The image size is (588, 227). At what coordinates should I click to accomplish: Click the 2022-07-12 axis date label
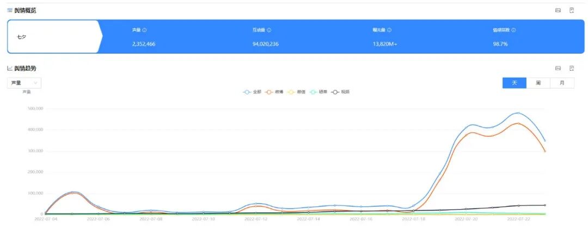[255, 218]
